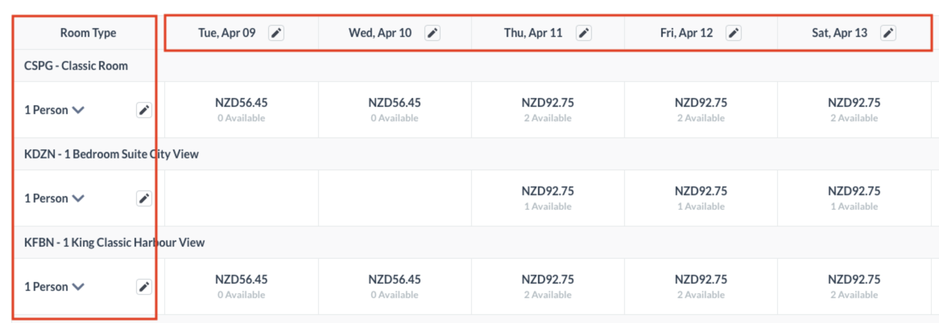This screenshot has width=939, height=323.
Task: Click the empty KDZN cell for Wed, Apr 10
Action: (395, 198)
